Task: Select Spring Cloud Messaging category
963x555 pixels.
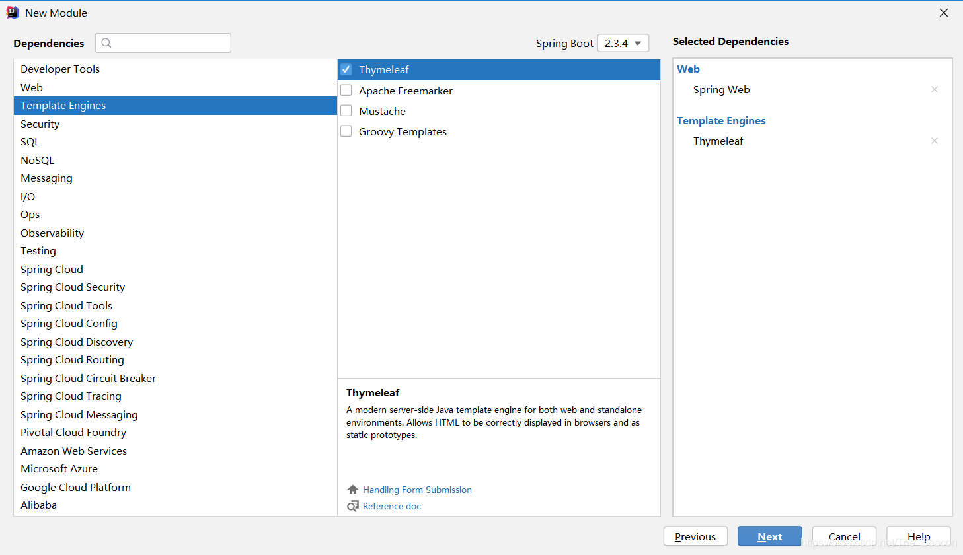Action: click(x=175, y=414)
